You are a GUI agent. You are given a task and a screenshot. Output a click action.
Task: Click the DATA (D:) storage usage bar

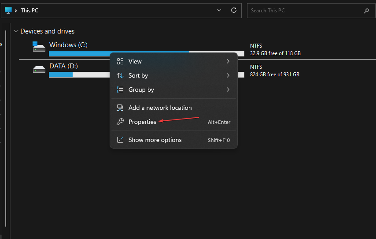[x=147, y=75]
